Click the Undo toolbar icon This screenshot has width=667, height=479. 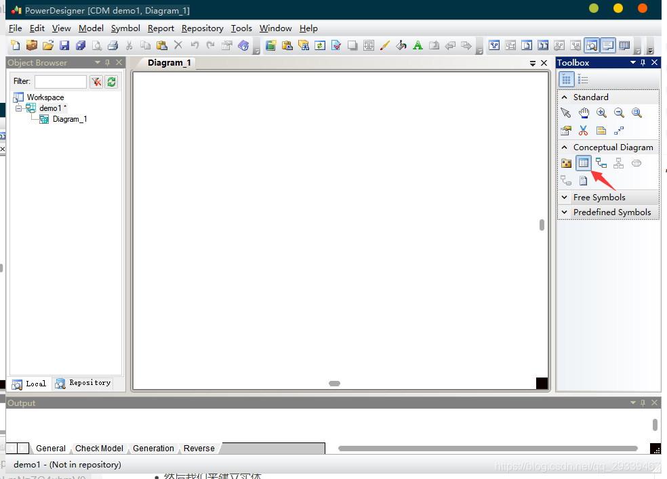tap(195, 45)
